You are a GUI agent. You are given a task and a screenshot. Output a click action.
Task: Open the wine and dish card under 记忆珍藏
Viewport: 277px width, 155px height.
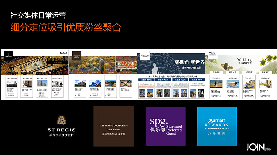tap(126, 86)
